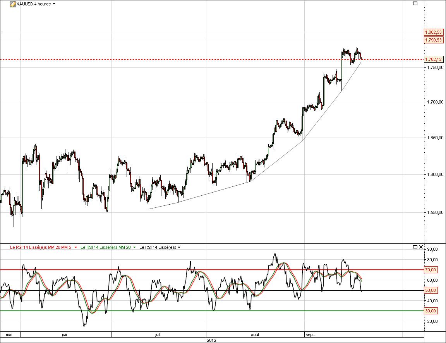This screenshot has height=343, width=446.
Task: Click the RSI 30,00 oversold level label
Action: [x=431, y=311]
